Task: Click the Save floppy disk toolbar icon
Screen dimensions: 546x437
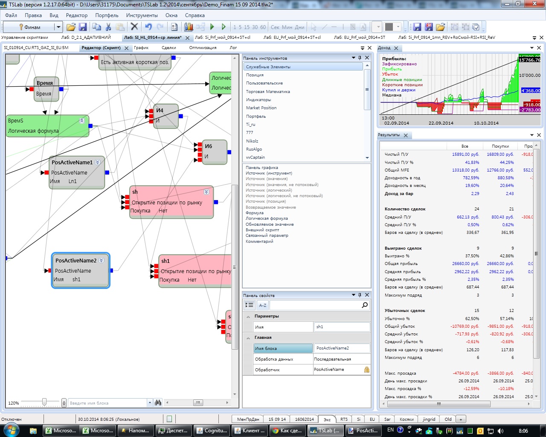Action: tap(83, 27)
